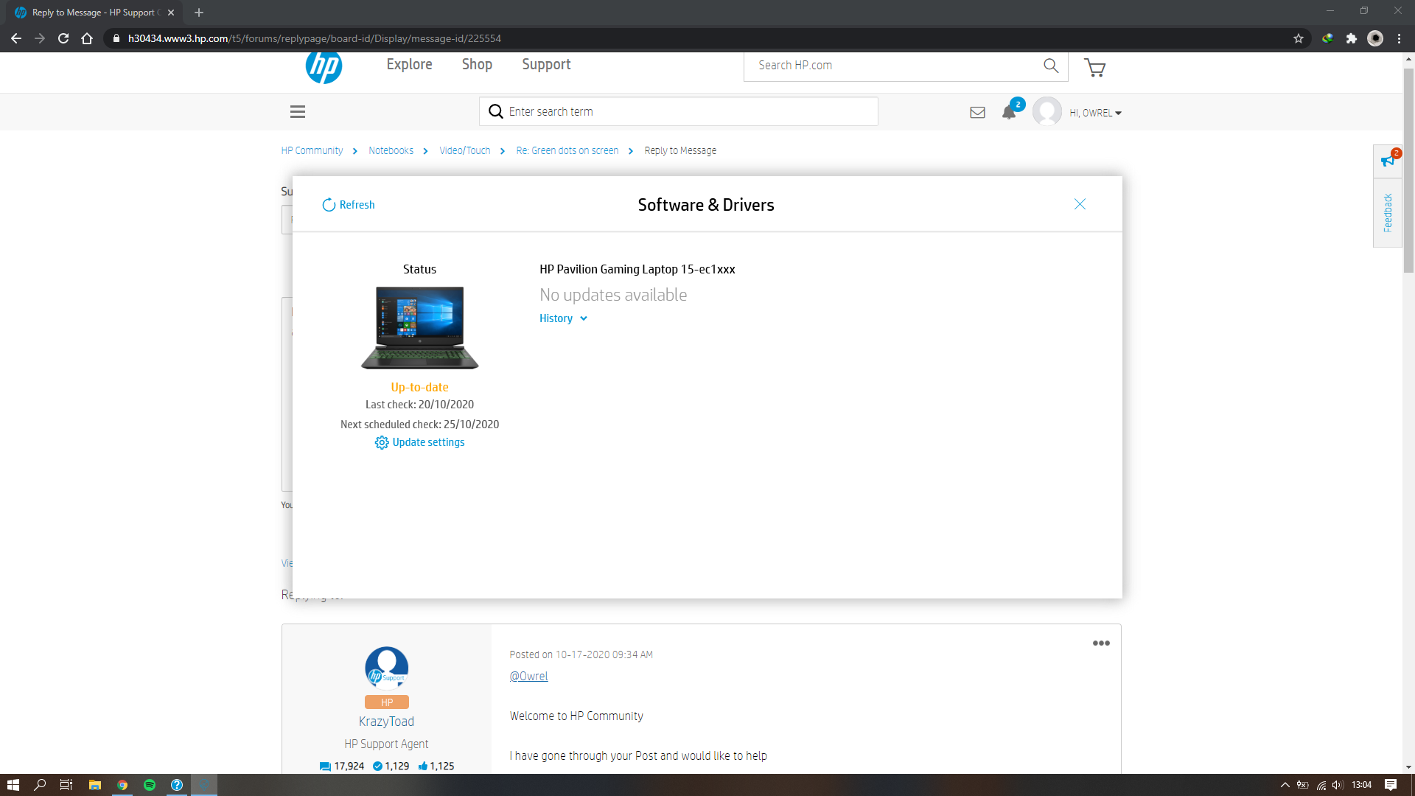This screenshot has width=1415, height=796.
Task: Click the hamburger menu icon
Action: click(x=298, y=112)
